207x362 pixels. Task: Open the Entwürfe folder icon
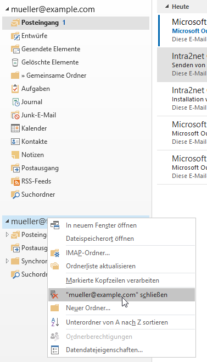(15, 36)
